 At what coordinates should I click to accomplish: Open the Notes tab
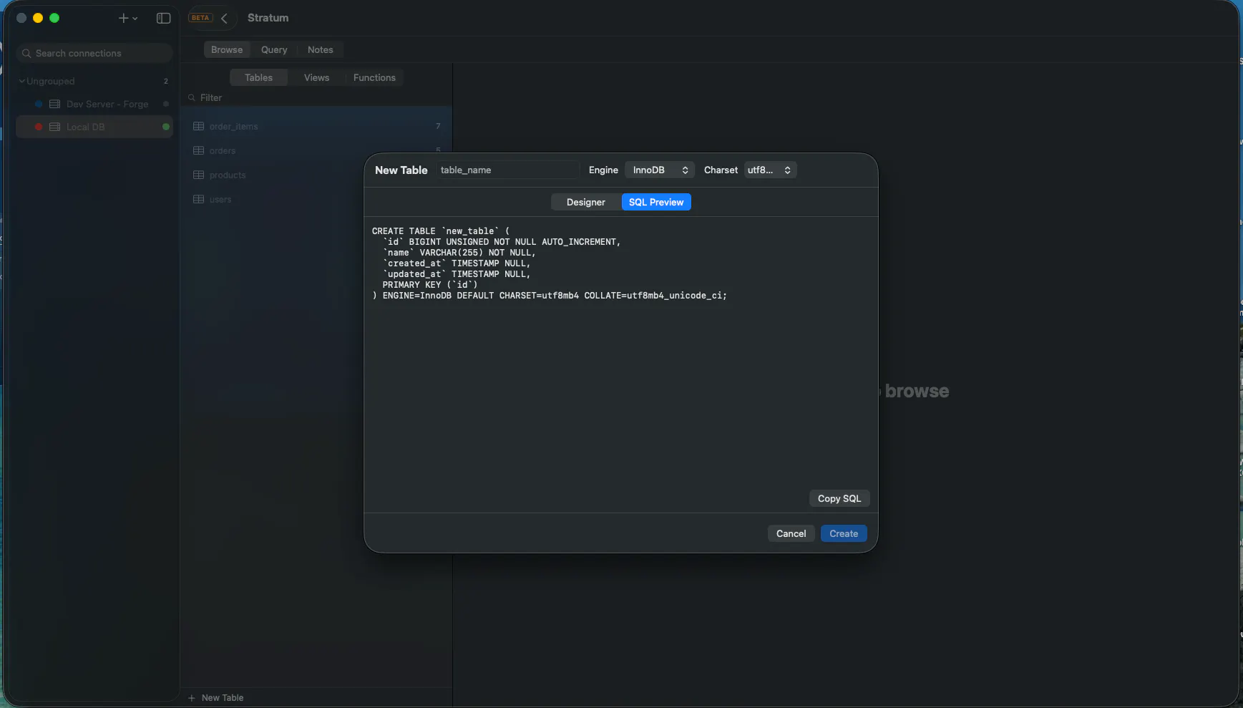[321, 50]
